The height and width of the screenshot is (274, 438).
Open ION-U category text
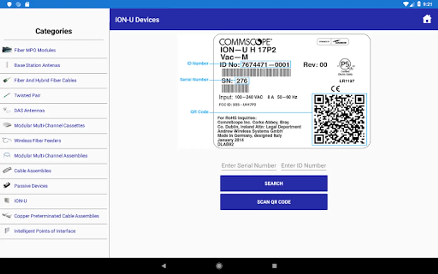[x=20, y=201]
